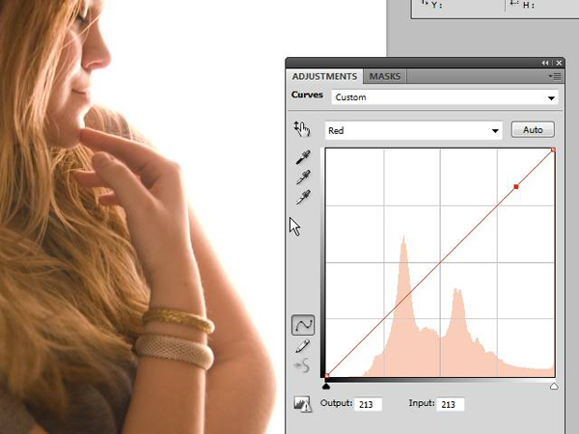
Task: Open the Adjustments panel options menu
Action: [x=554, y=76]
